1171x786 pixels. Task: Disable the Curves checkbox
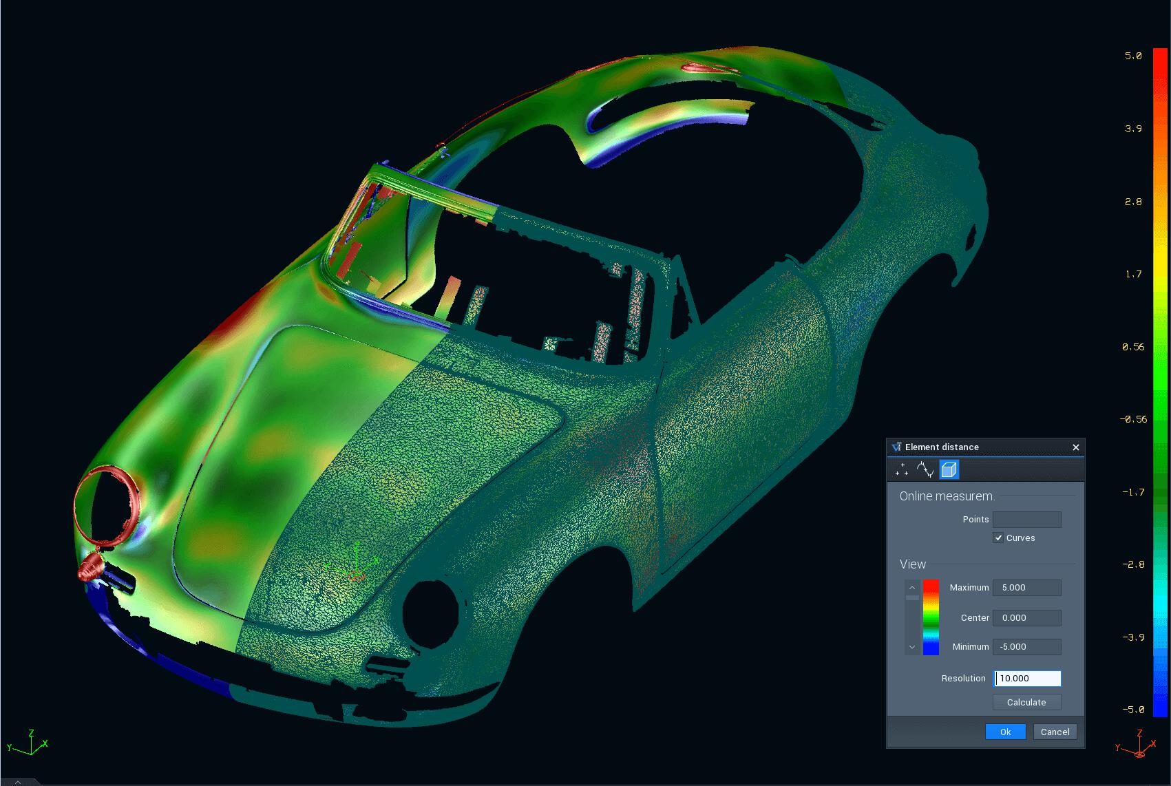point(999,538)
